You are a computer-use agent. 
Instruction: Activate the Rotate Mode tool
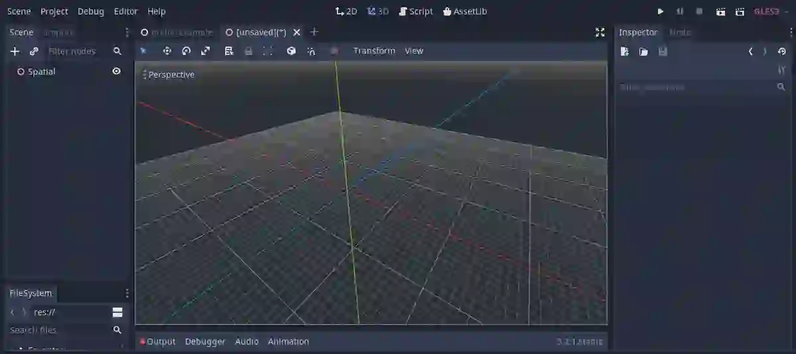186,51
